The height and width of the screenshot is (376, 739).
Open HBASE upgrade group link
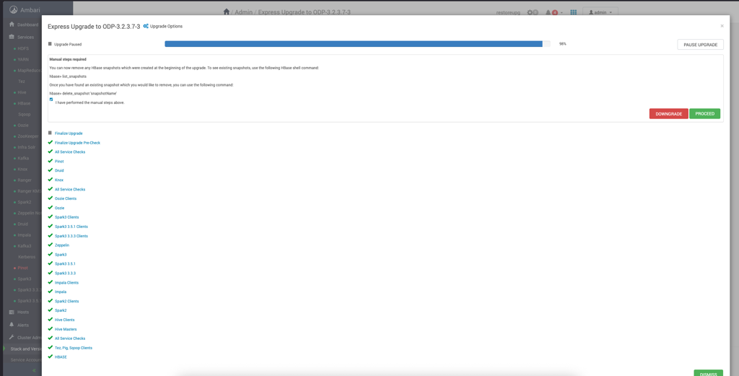click(61, 357)
